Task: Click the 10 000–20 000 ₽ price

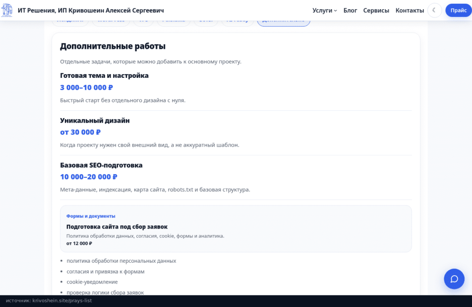Action: 88,177
